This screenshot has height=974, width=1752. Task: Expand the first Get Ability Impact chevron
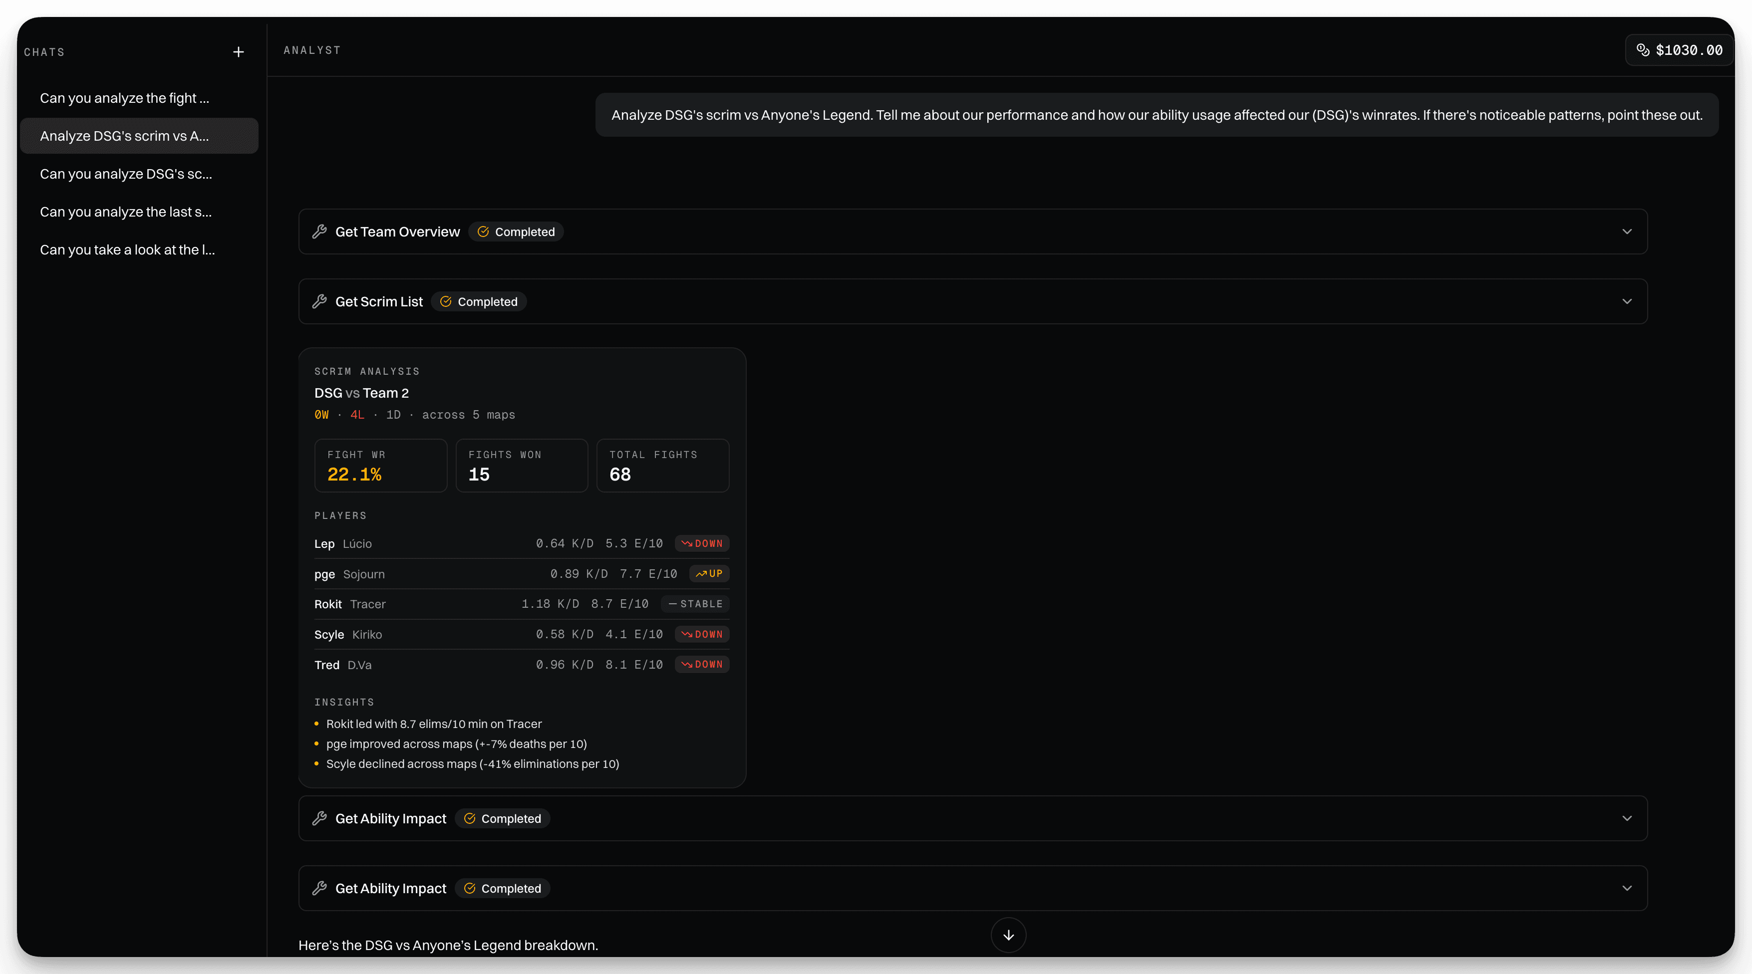(x=1627, y=818)
